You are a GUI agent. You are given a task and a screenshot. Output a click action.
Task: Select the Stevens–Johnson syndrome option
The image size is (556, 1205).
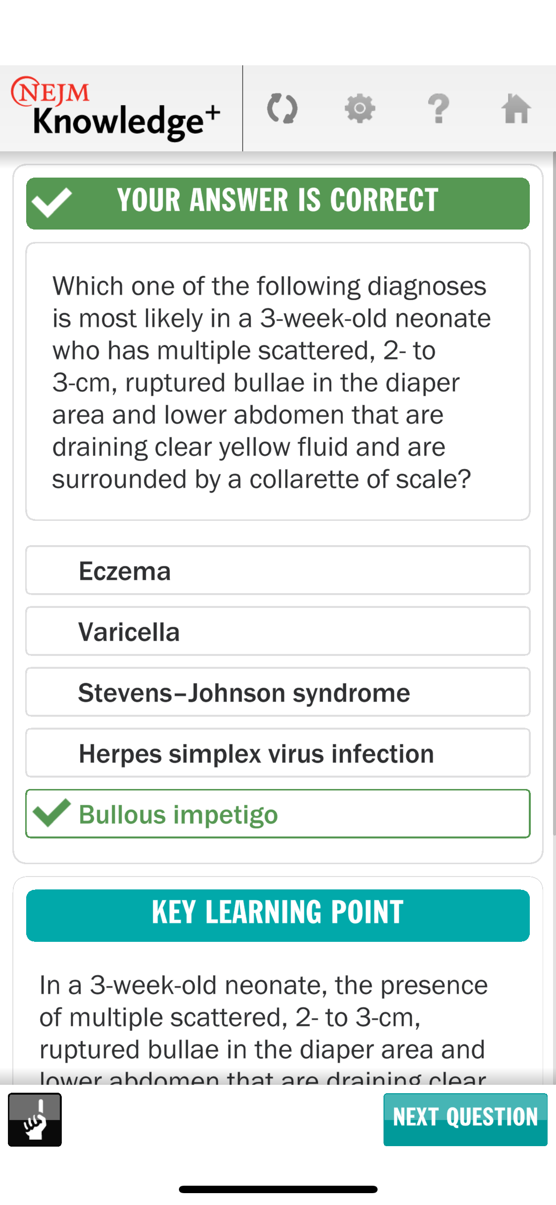(x=278, y=692)
